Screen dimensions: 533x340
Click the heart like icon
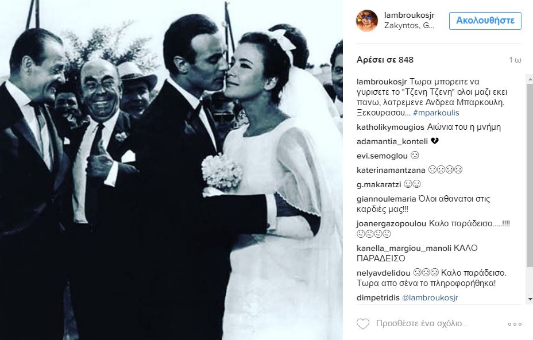pyautogui.click(x=362, y=323)
